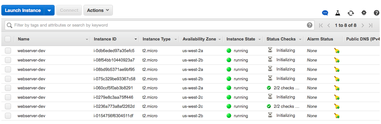
Task: Open the feedback chat bubble icon
Action: pyautogui.click(x=325, y=13)
